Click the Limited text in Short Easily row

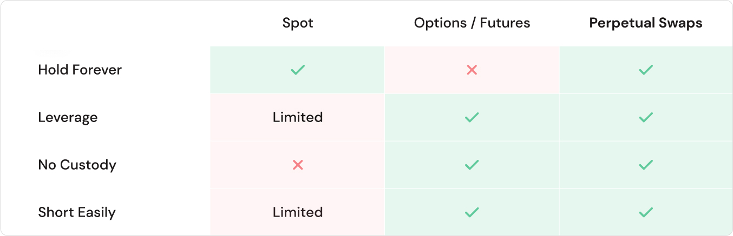pyautogui.click(x=297, y=212)
